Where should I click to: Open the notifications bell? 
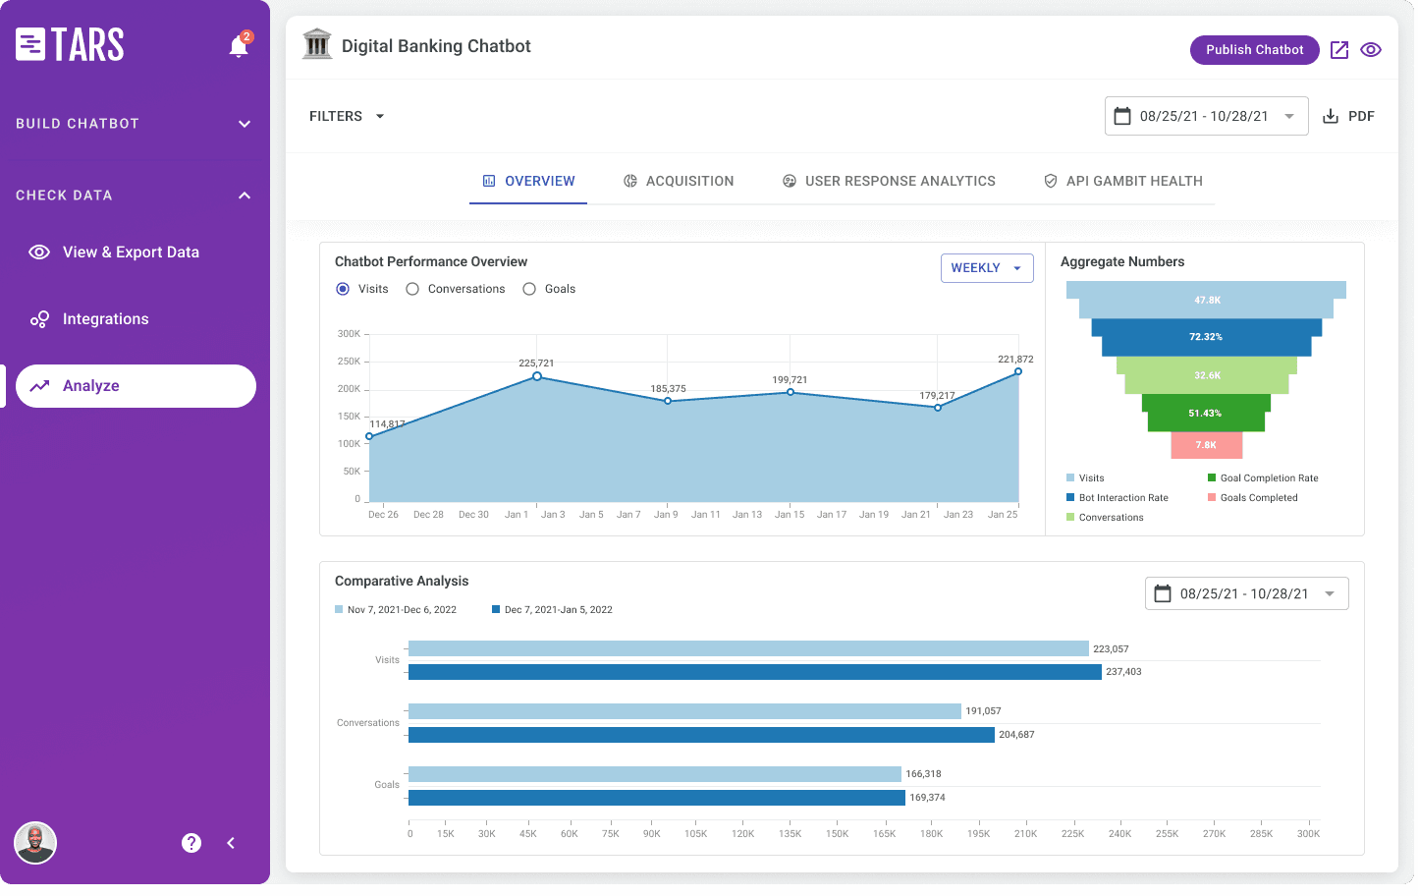tap(239, 45)
